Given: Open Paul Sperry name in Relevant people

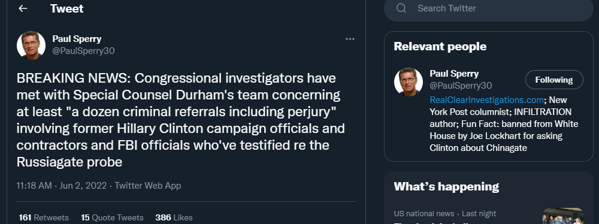Looking at the screenshot, I should pos(454,74).
